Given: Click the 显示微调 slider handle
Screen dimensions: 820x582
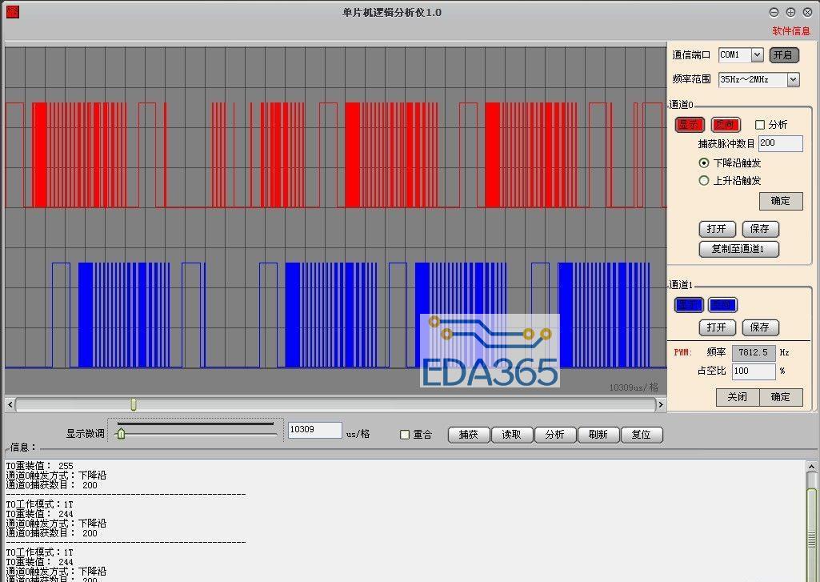Looking at the screenshot, I should click(122, 433).
